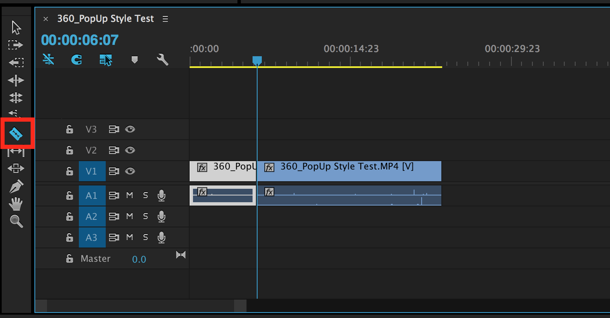This screenshot has width=610, height=318.
Task: Lock audio track A3
Action: tap(70, 237)
